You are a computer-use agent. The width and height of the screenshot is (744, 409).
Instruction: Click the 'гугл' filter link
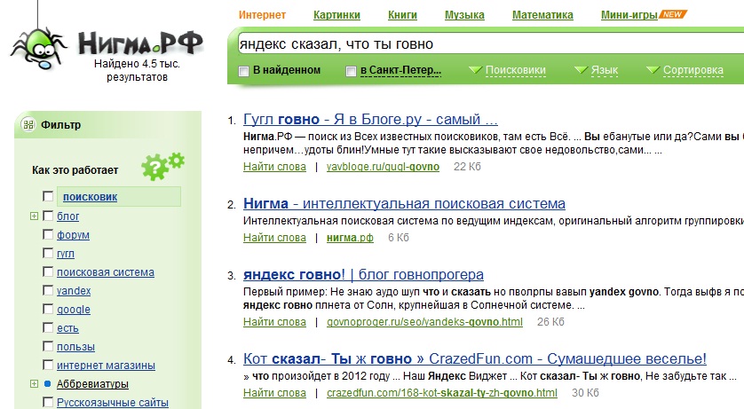(66, 254)
